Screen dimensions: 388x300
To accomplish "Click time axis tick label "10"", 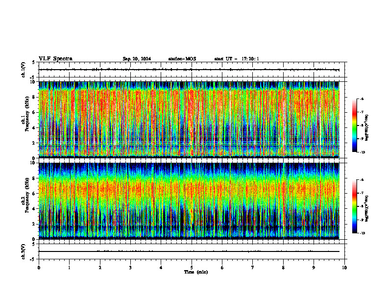I will coord(344,268).
